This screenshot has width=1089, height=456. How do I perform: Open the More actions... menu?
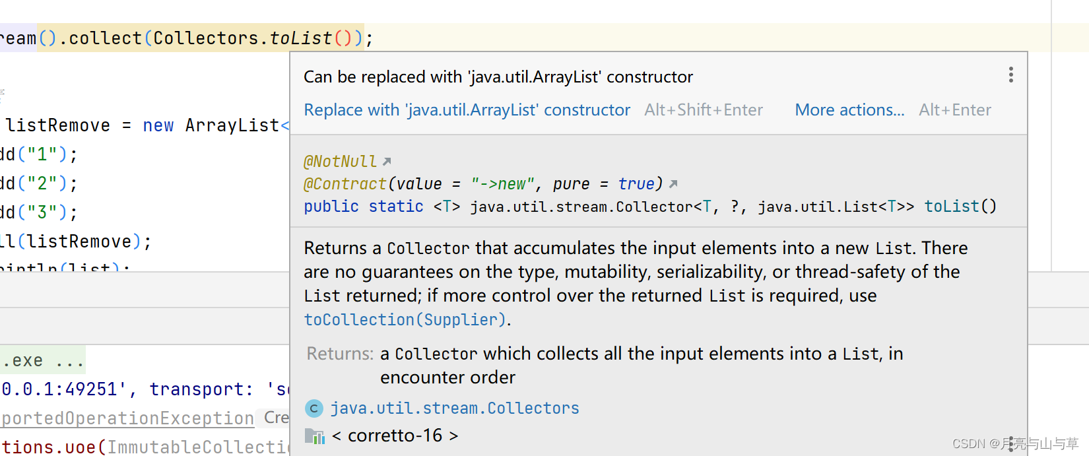coord(850,110)
